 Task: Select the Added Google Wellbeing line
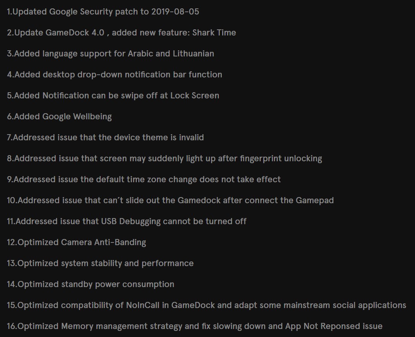tap(59, 117)
